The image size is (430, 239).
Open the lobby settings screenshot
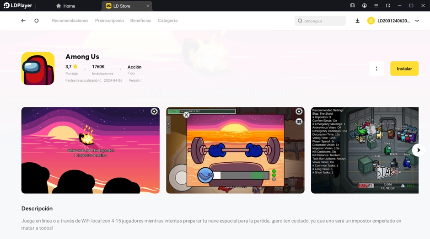(365, 150)
